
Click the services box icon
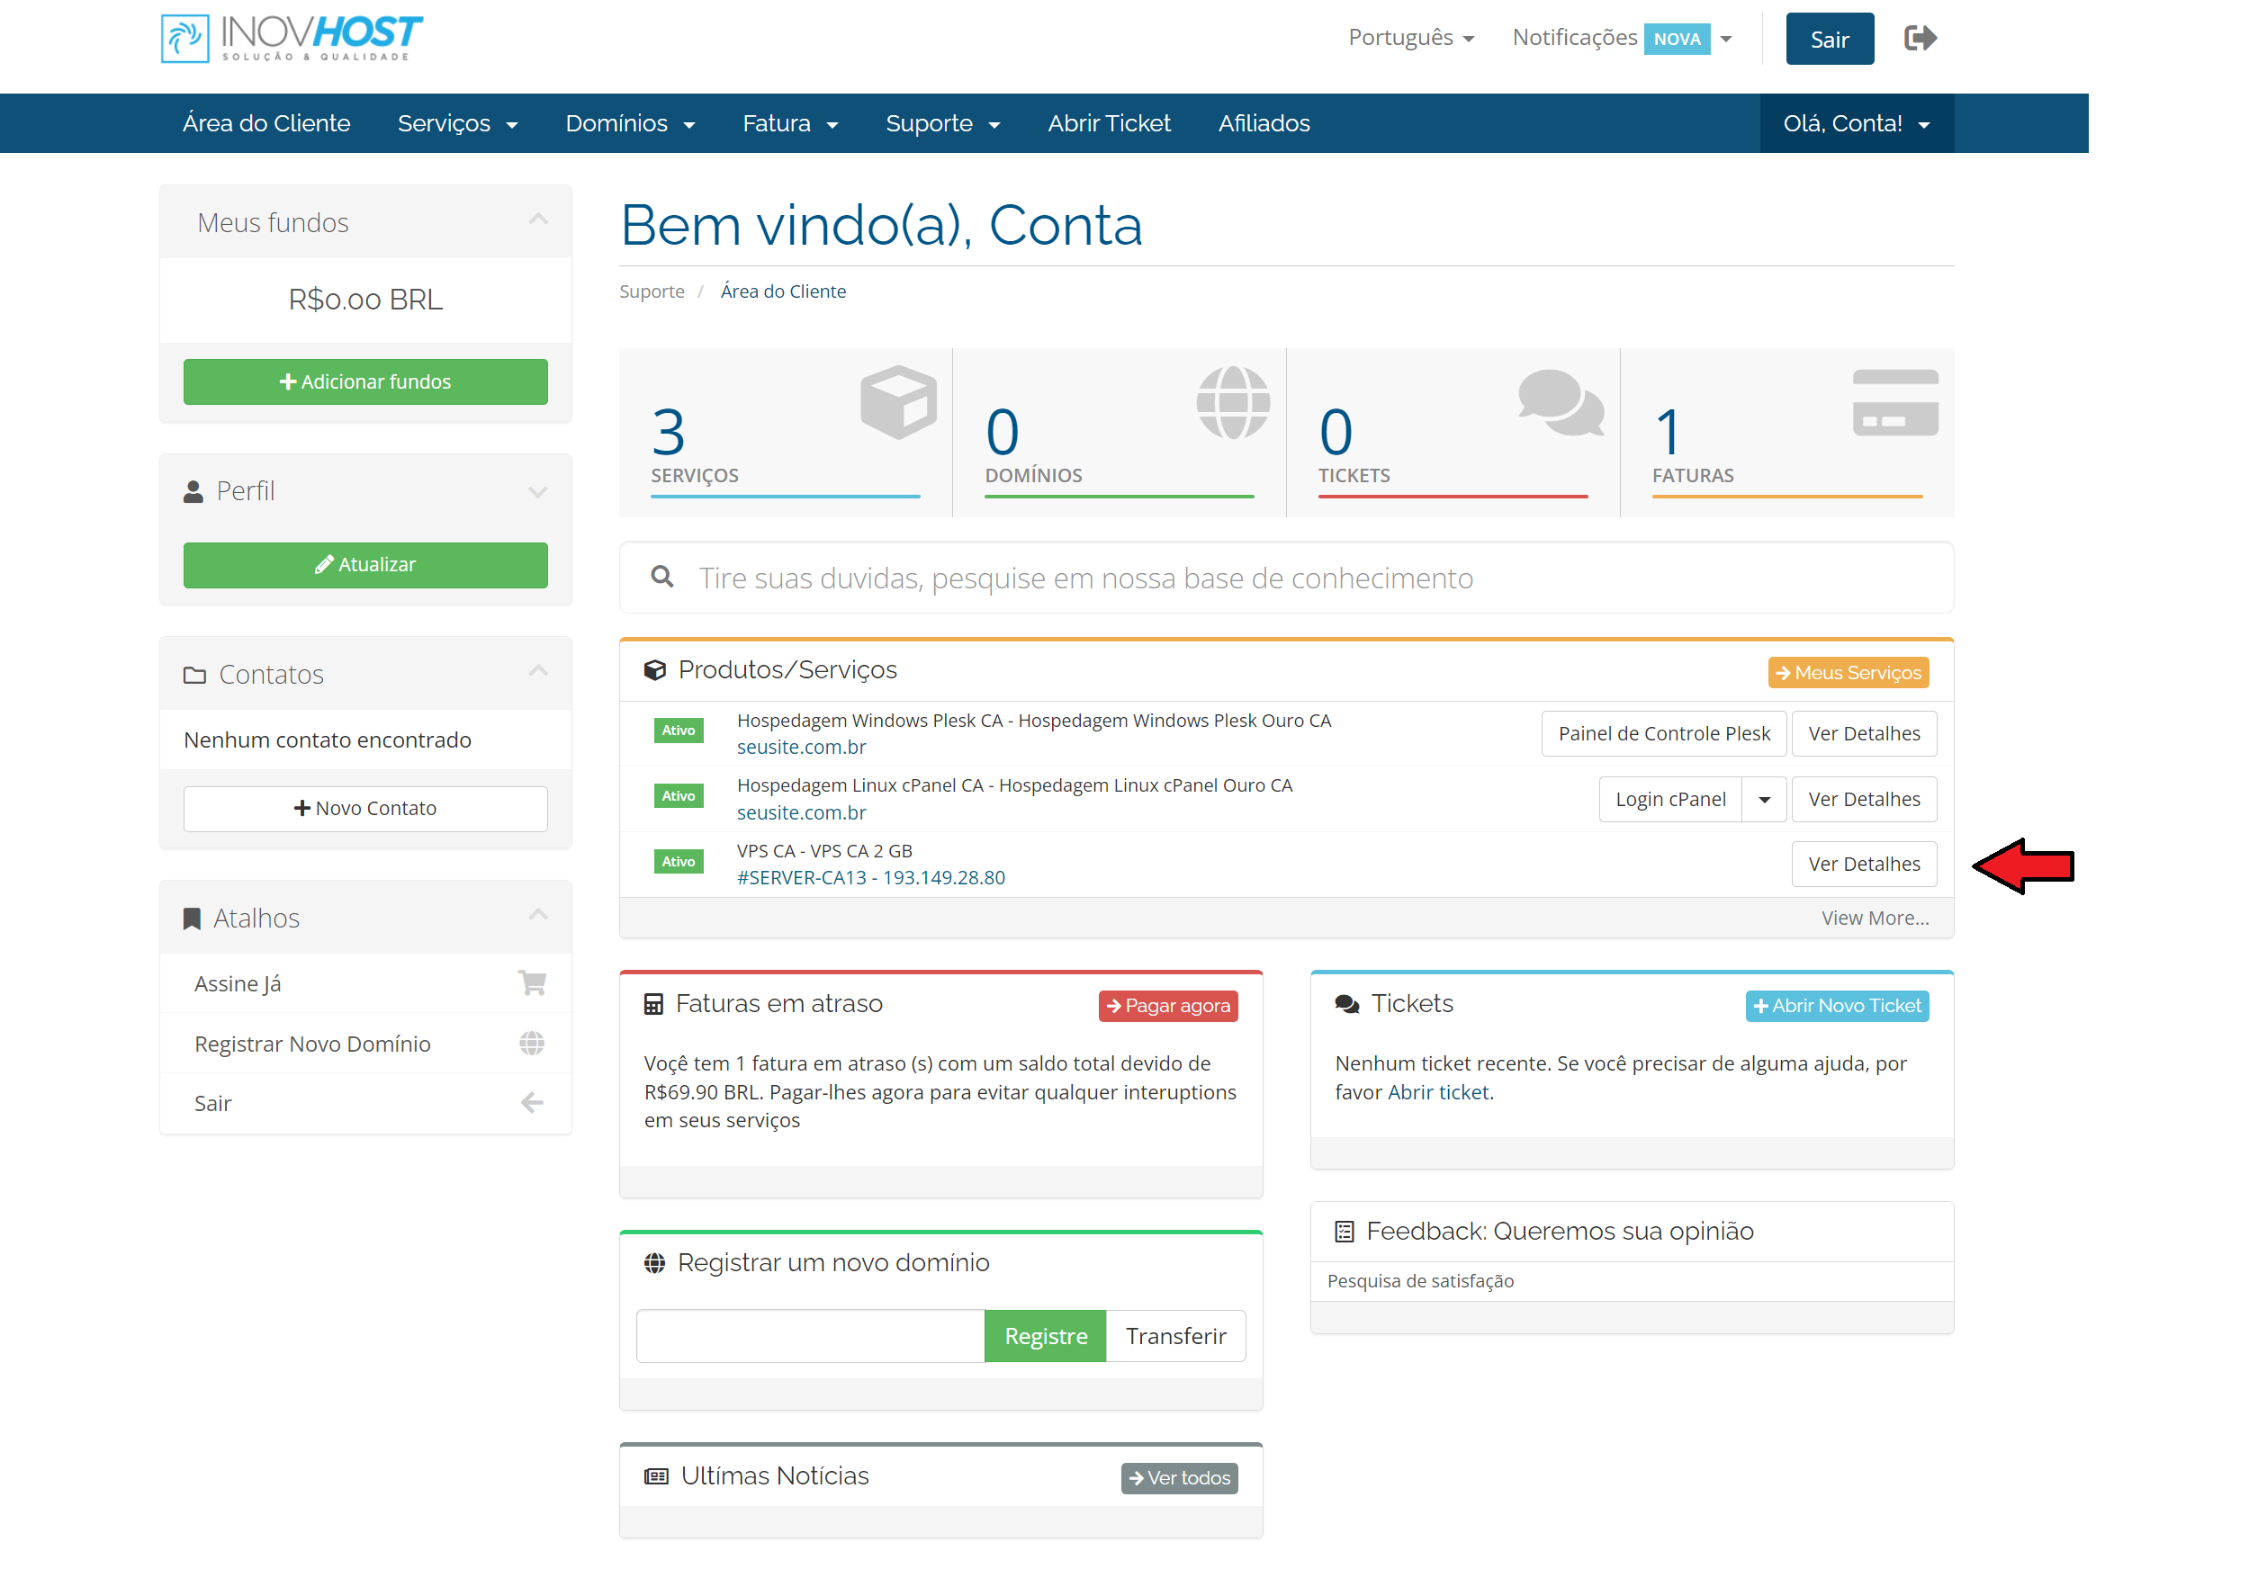897,401
